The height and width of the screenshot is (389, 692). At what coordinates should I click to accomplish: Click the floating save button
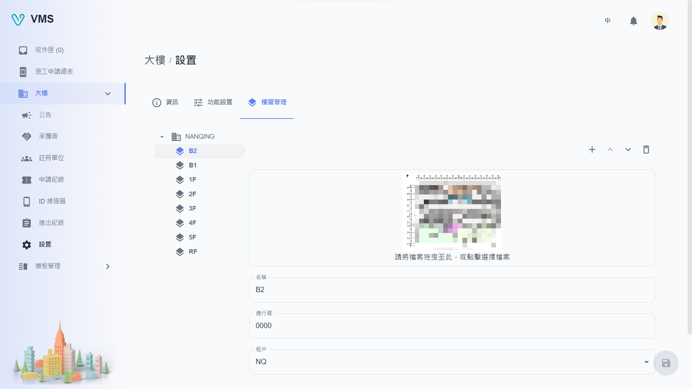click(x=666, y=363)
